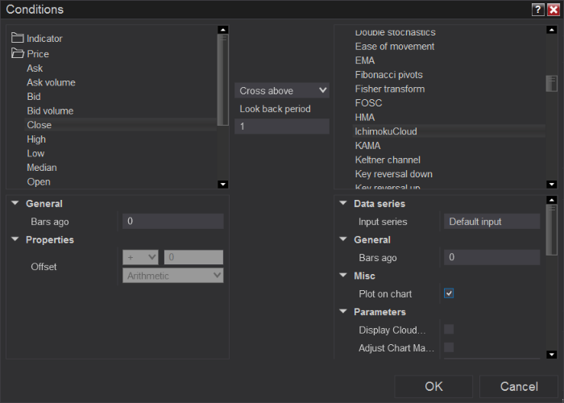Screen dimensions: 564x403
Task: Click the indicator list scrollbar thumb
Action: (551, 84)
